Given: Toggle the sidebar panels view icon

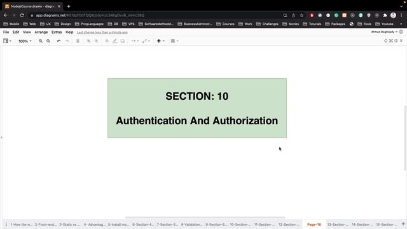Looking at the screenshot, I should [7, 41].
